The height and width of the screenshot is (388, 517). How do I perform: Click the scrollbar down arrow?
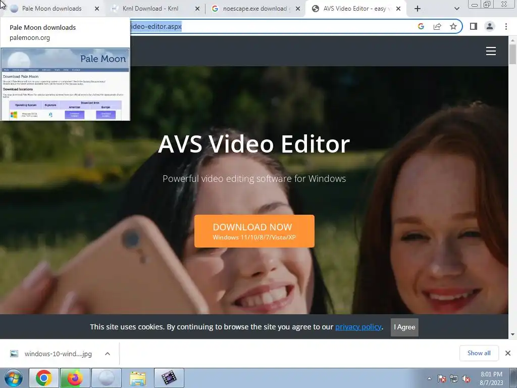click(512, 334)
